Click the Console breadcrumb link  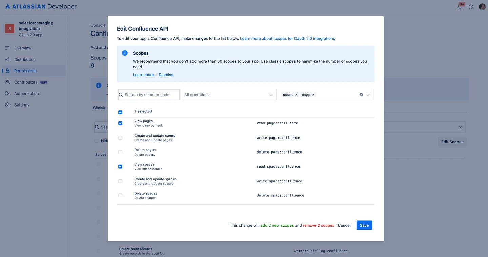[x=98, y=25]
